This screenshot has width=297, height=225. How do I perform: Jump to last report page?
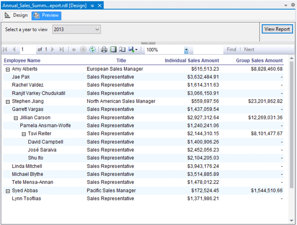[x=61, y=49]
